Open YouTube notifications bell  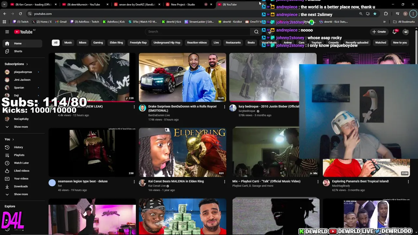click(x=394, y=32)
